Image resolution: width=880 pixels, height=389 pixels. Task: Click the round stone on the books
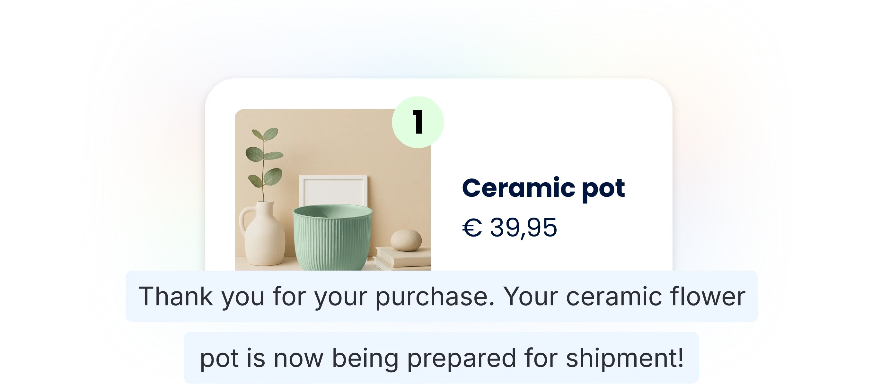(x=406, y=240)
